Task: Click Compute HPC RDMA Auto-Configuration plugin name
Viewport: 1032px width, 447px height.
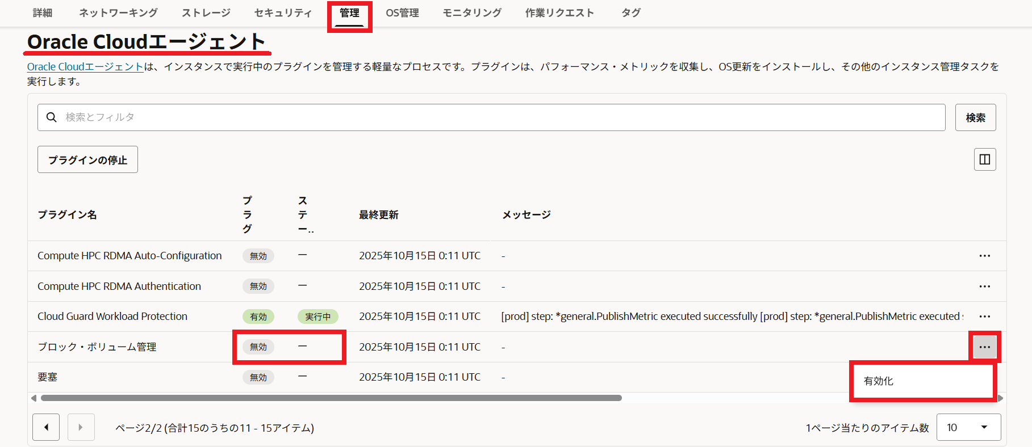Action: pos(129,256)
